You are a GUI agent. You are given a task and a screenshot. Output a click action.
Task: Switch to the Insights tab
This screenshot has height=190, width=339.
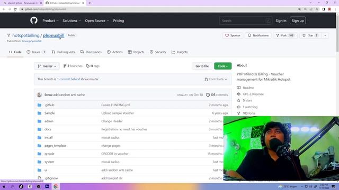click(180, 52)
